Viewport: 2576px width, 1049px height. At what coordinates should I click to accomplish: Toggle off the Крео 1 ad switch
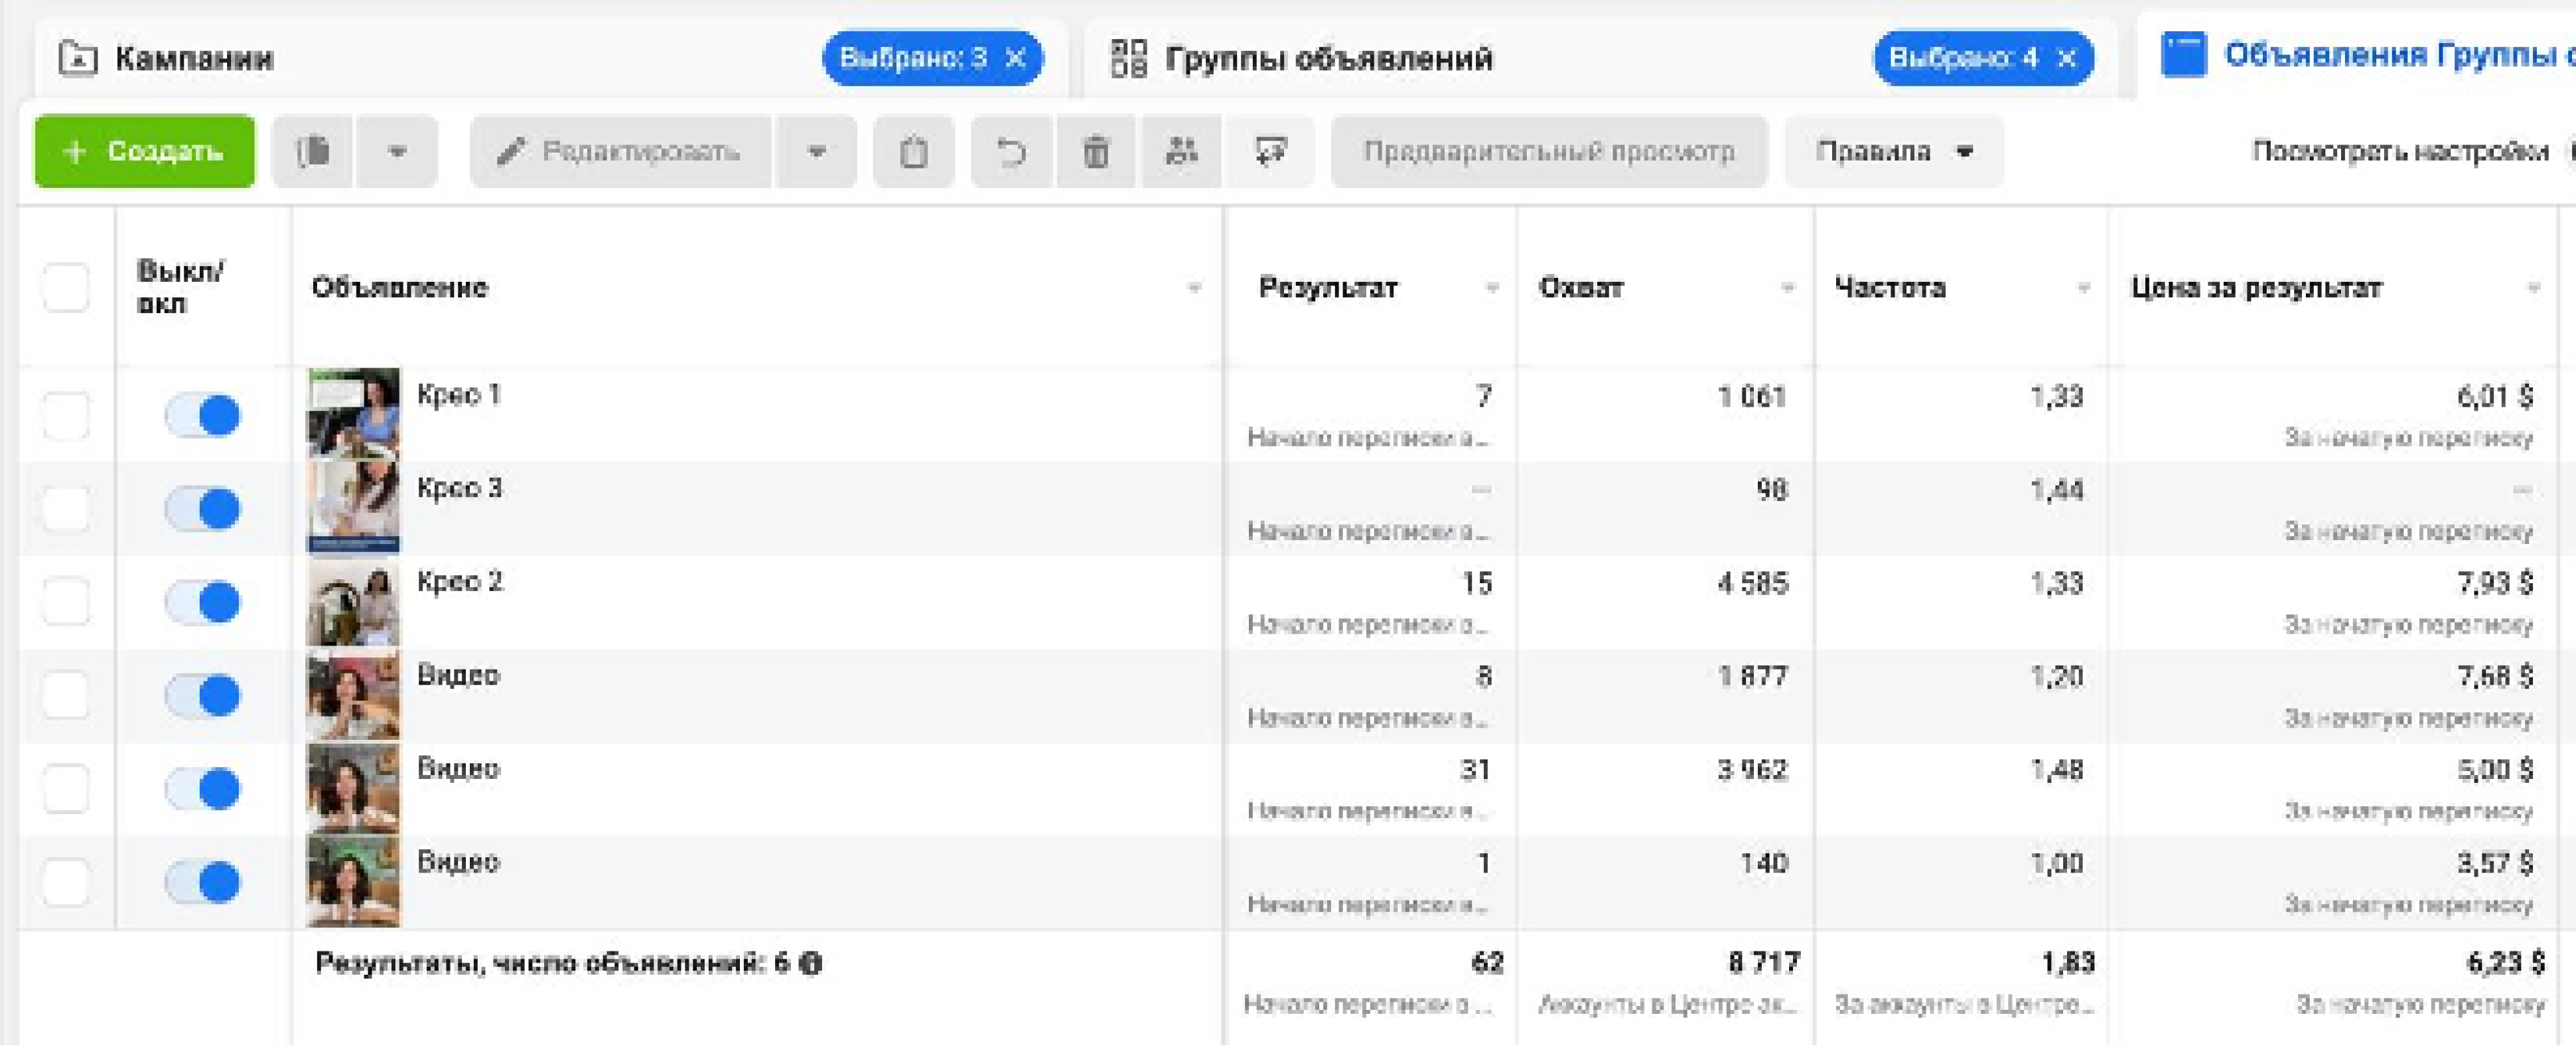[203, 415]
